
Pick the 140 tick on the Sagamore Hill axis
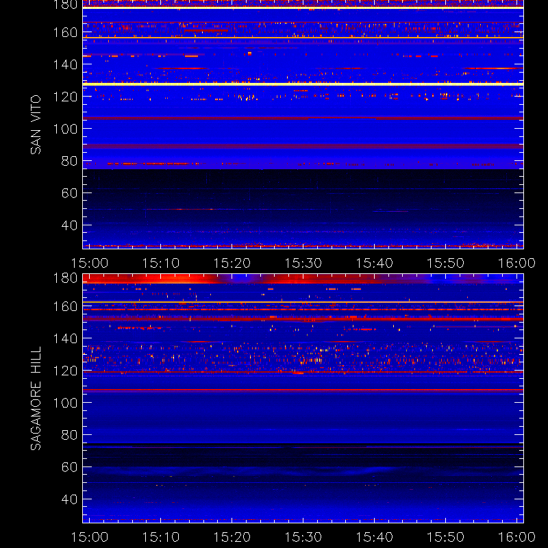[x=65, y=338]
